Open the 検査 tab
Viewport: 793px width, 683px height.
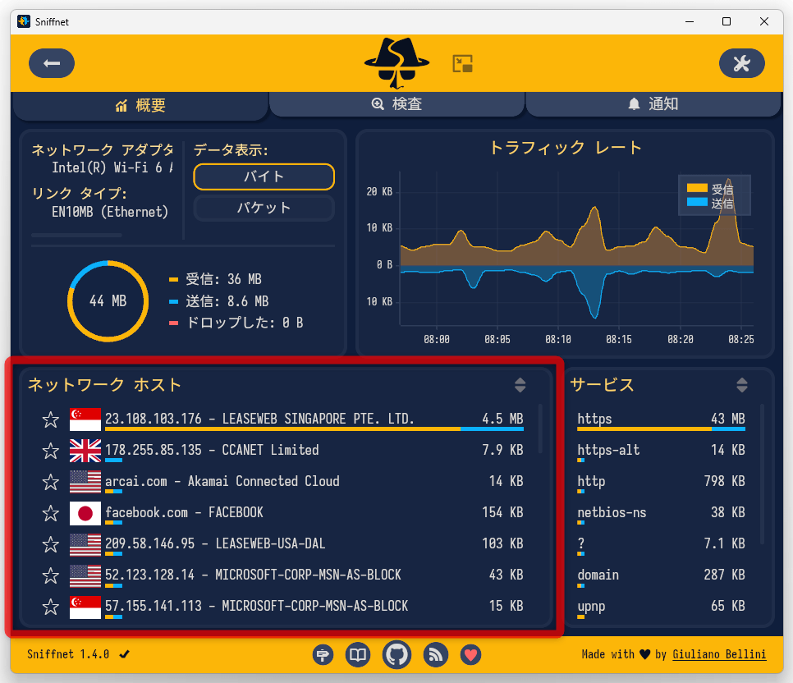click(397, 103)
